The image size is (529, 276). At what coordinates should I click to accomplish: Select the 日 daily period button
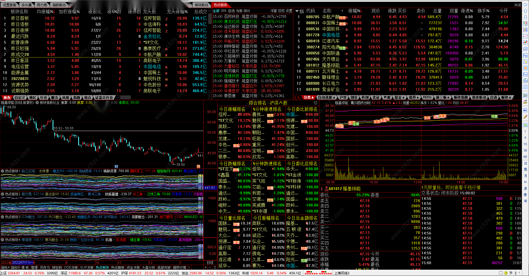(x=525, y=163)
